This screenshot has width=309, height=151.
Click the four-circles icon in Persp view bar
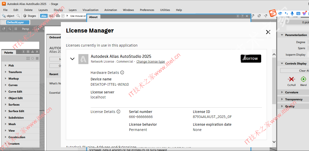coord(16,29)
